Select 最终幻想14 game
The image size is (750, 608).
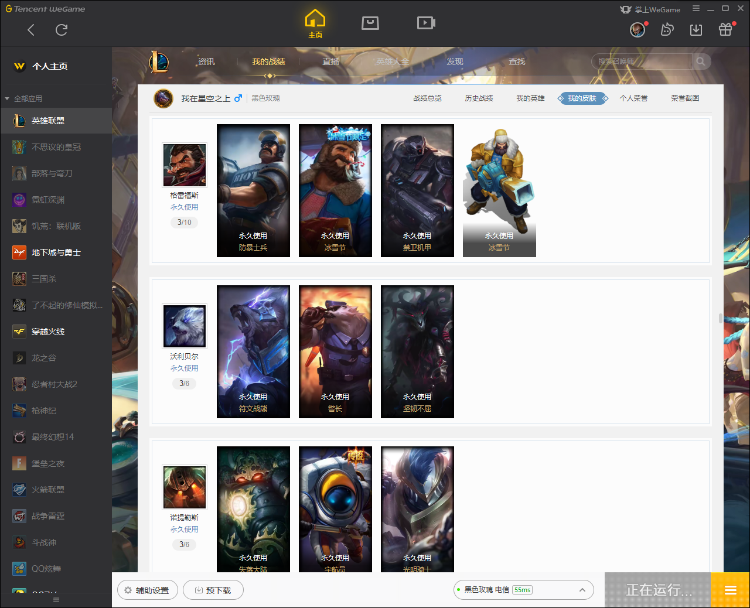tap(56, 437)
